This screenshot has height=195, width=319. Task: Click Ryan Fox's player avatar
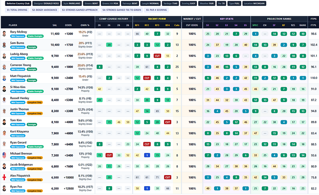tap(4, 188)
